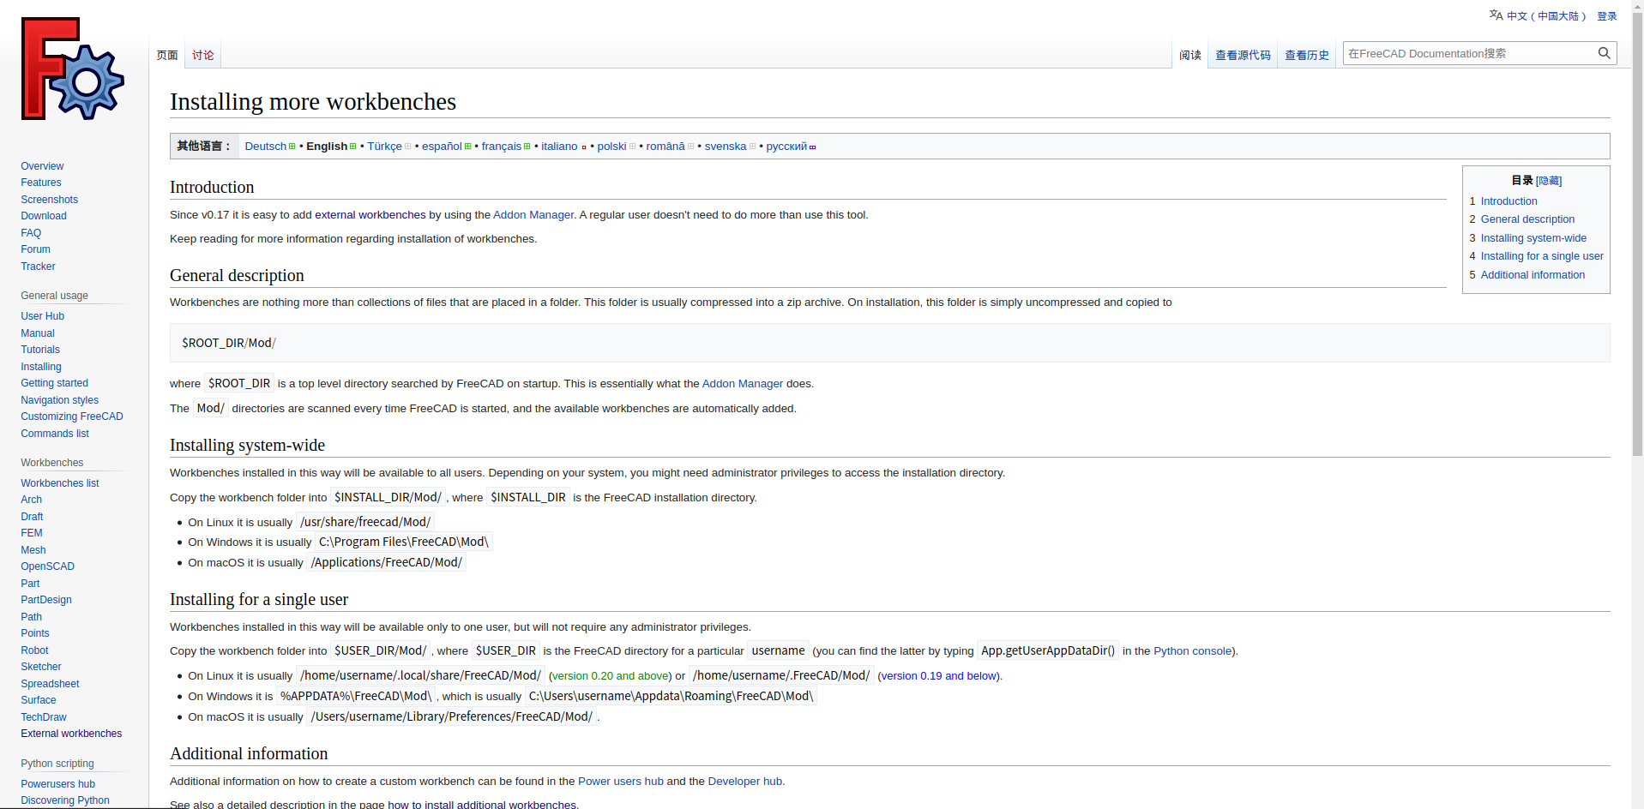Open Download in the sidebar
Screen dimensions: 1644x809
(44, 216)
